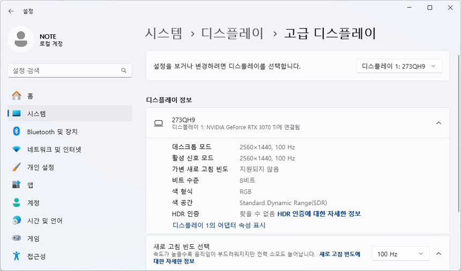Click the Home (홈) house icon

click(17, 96)
